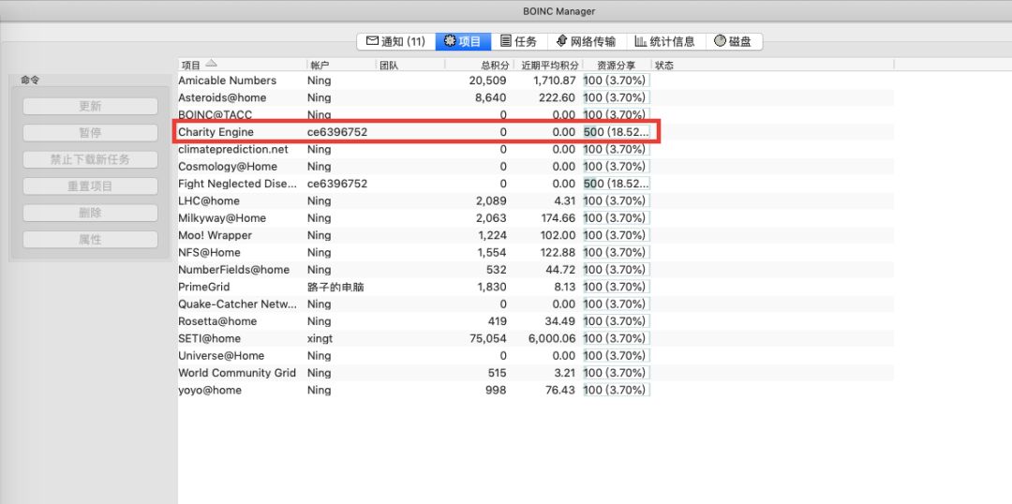This screenshot has width=1012, height=504.
Task: Click the Milkyway@Home average credit 174.66
Action: [x=558, y=218]
